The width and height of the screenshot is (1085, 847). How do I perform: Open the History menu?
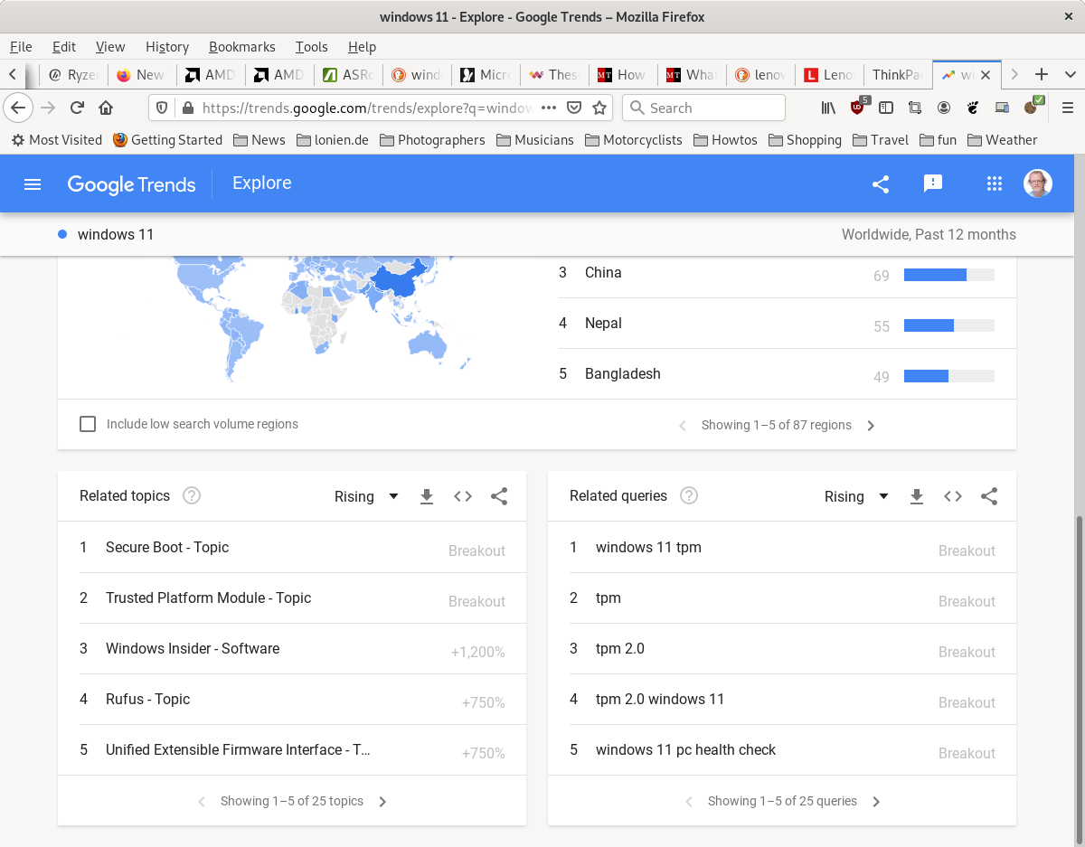(x=167, y=47)
